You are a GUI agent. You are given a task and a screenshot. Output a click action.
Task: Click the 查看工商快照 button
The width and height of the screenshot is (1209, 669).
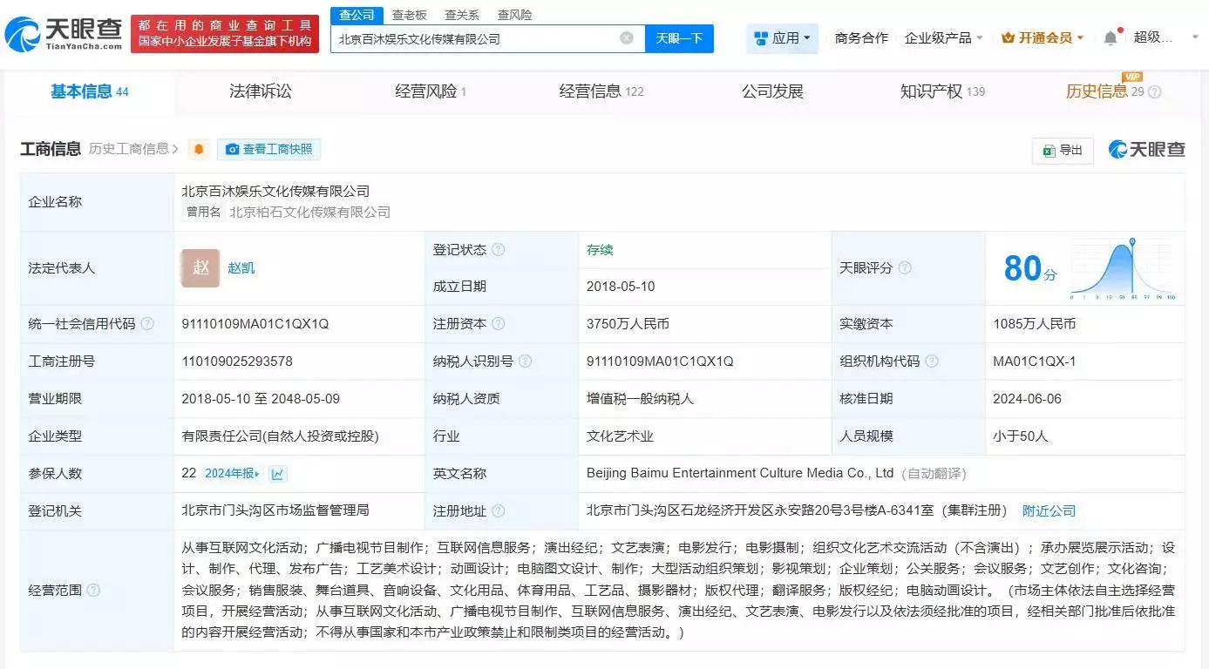tap(268, 150)
